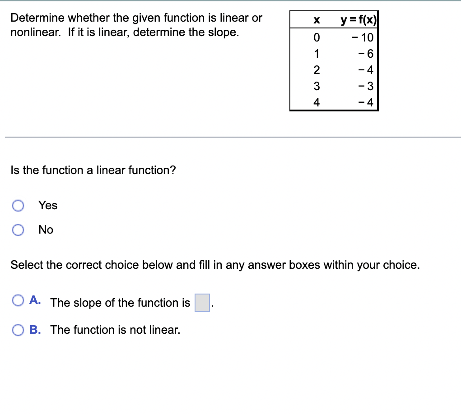This screenshot has width=461, height=414.
Task: Select the No radio button
Action: point(18,230)
